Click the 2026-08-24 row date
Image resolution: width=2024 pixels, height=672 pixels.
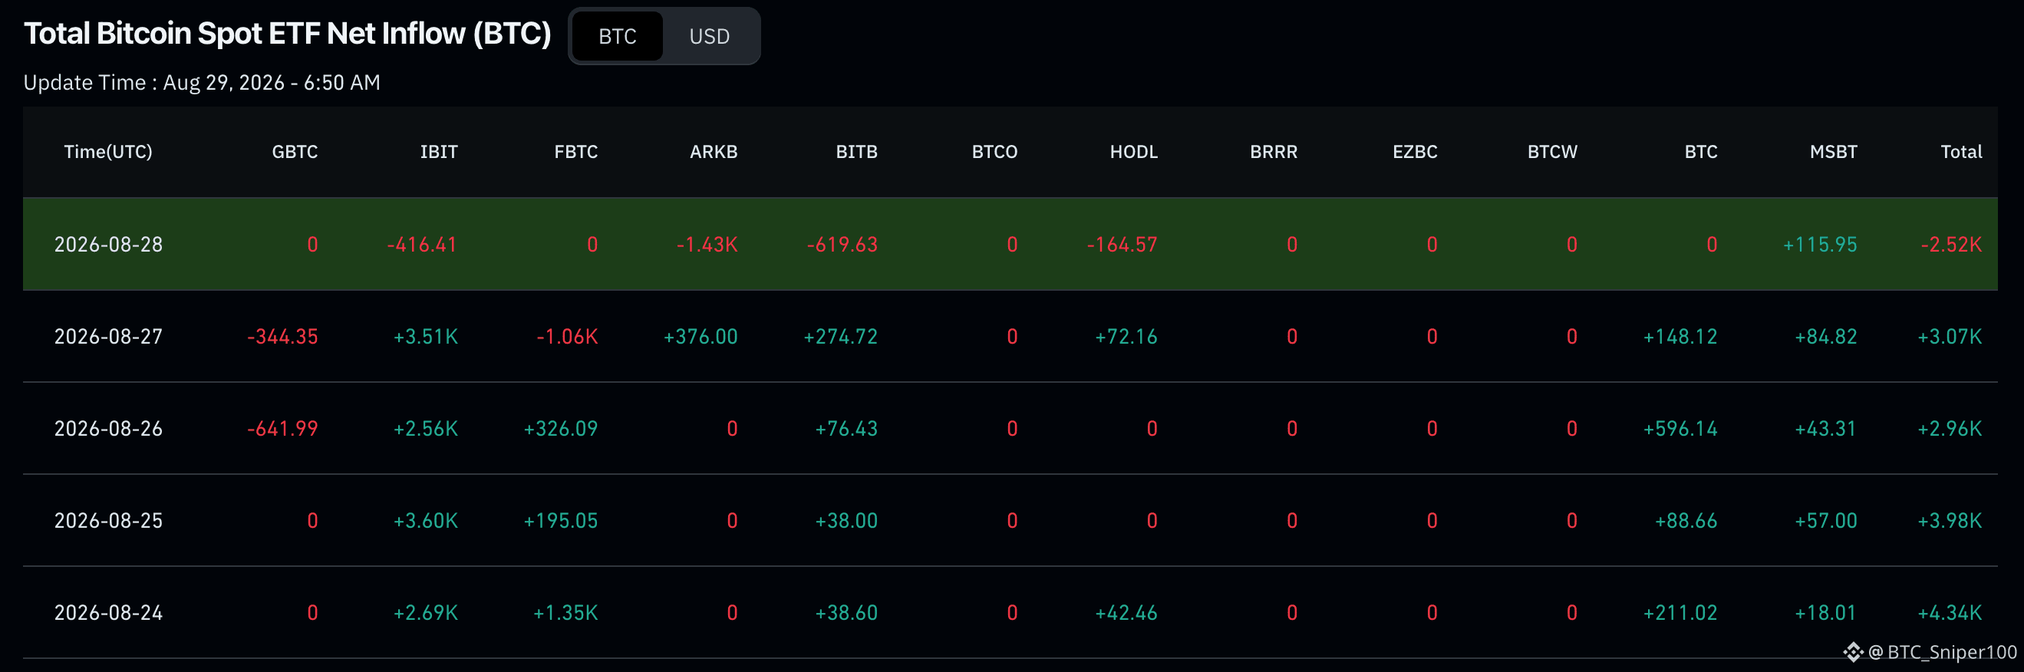pos(108,612)
